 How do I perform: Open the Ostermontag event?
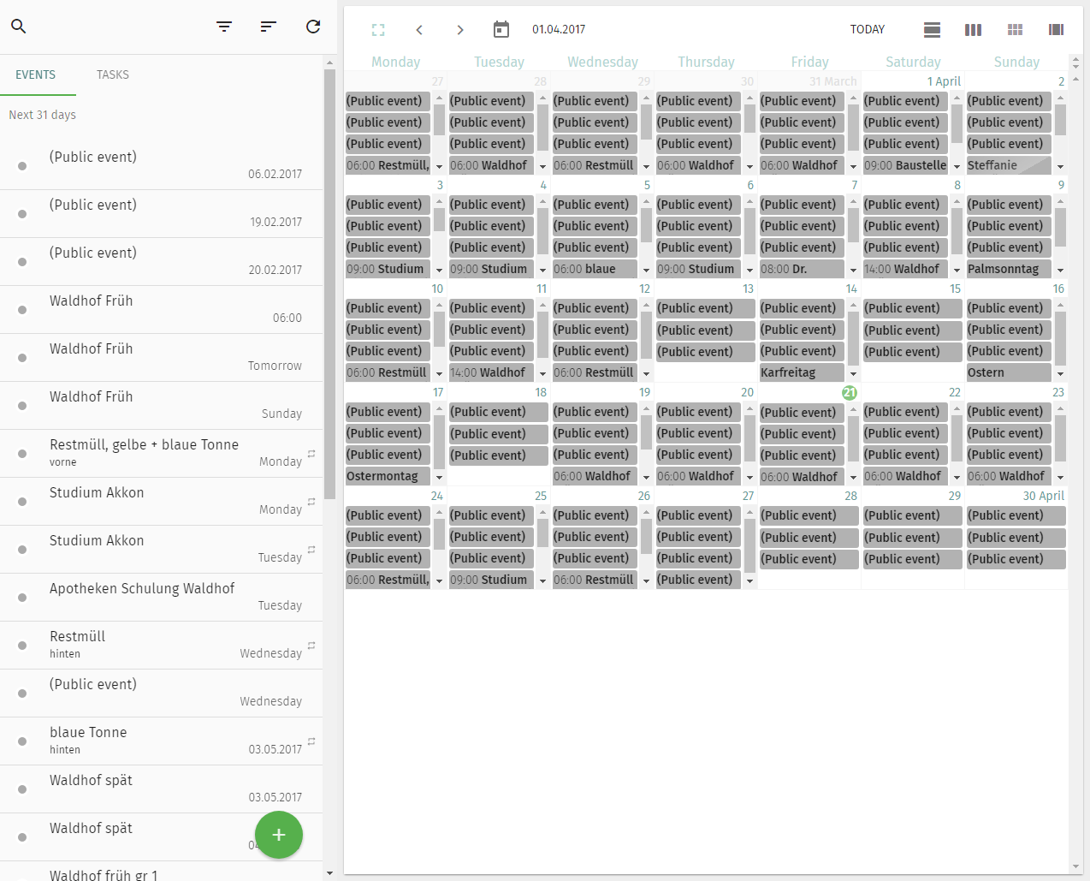[388, 476]
